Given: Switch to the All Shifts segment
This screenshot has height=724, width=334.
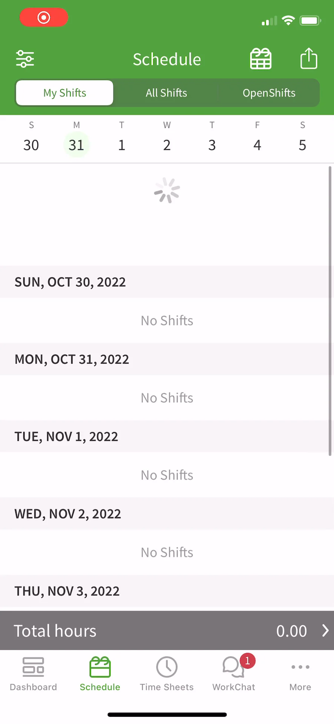Looking at the screenshot, I should pyautogui.click(x=166, y=93).
